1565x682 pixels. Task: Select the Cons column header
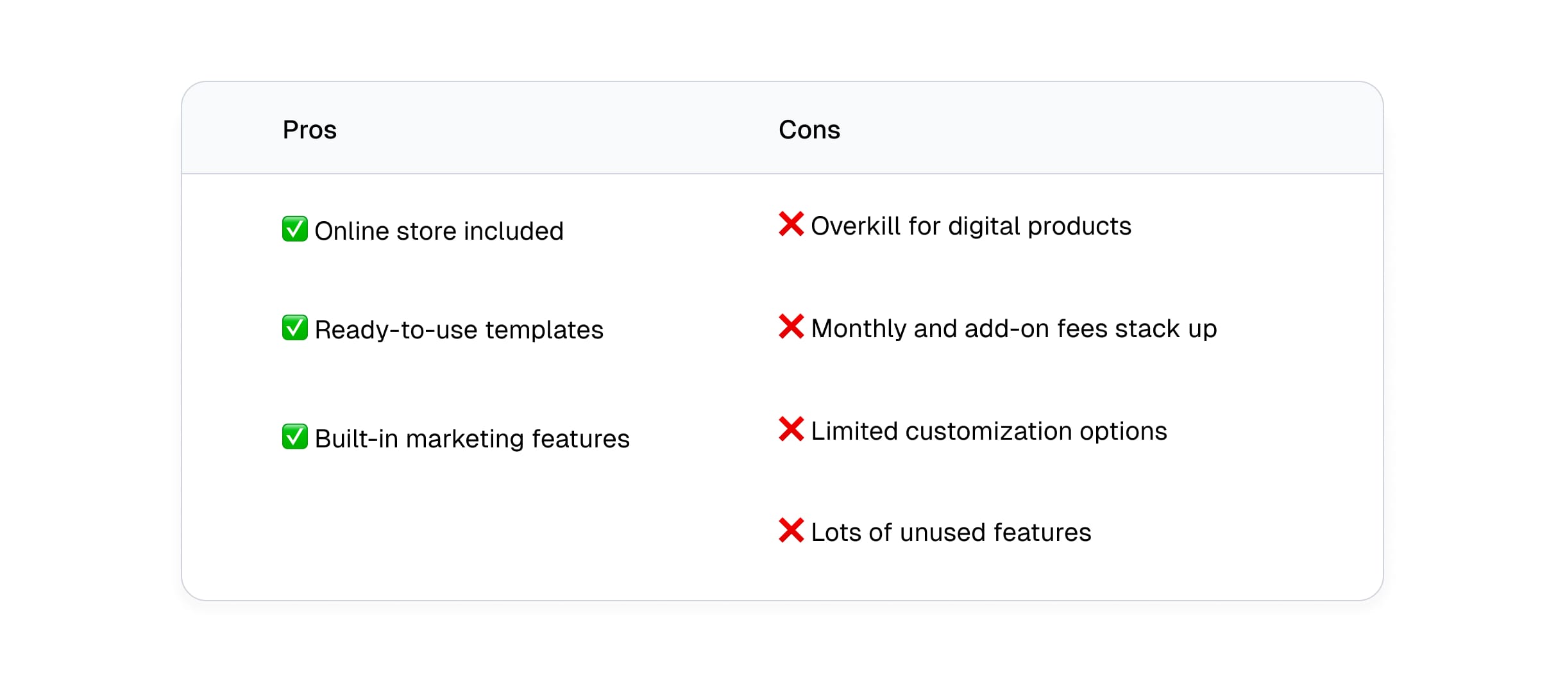point(809,129)
